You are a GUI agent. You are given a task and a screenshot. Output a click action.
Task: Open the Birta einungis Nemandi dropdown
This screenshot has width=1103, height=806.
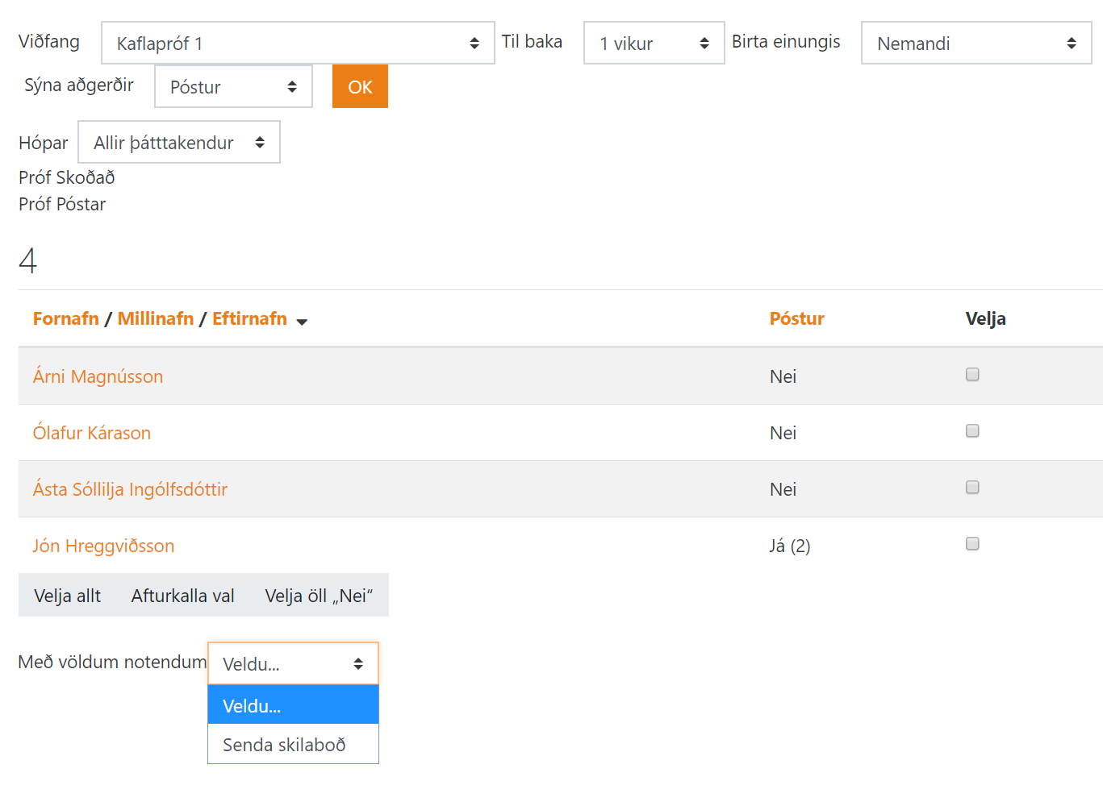[x=976, y=44]
